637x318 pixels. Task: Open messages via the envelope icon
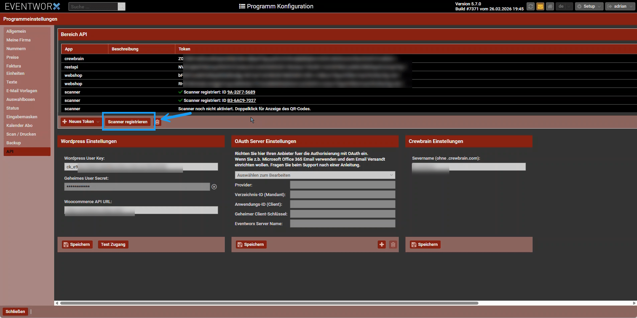click(540, 6)
